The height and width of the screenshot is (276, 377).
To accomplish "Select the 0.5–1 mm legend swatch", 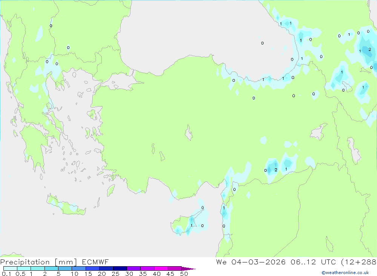I will 24,268.
